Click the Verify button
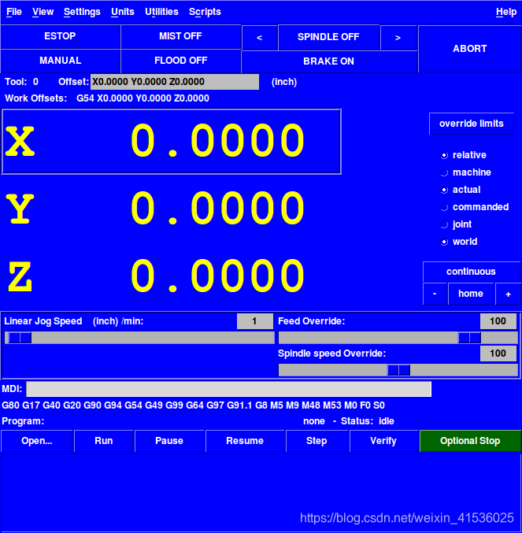 pyautogui.click(x=383, y=441)
